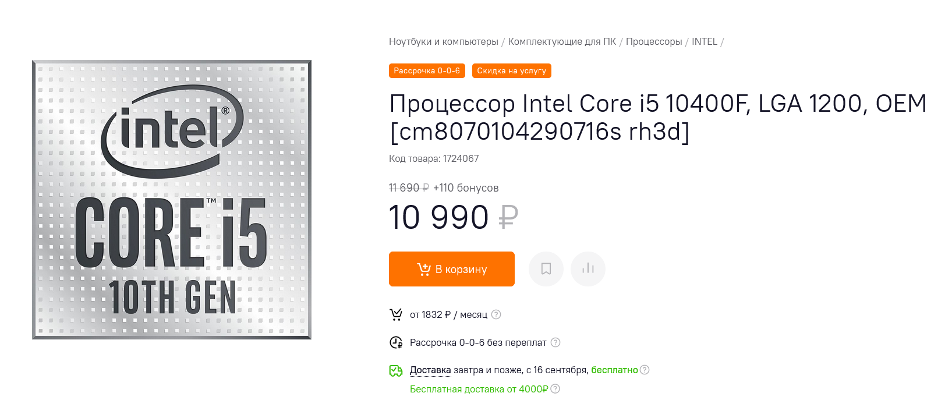Click the Бесплатная доставка от 4000₽ text
The height and width of the screenshot is (400, 945).
tap(479, 389)
